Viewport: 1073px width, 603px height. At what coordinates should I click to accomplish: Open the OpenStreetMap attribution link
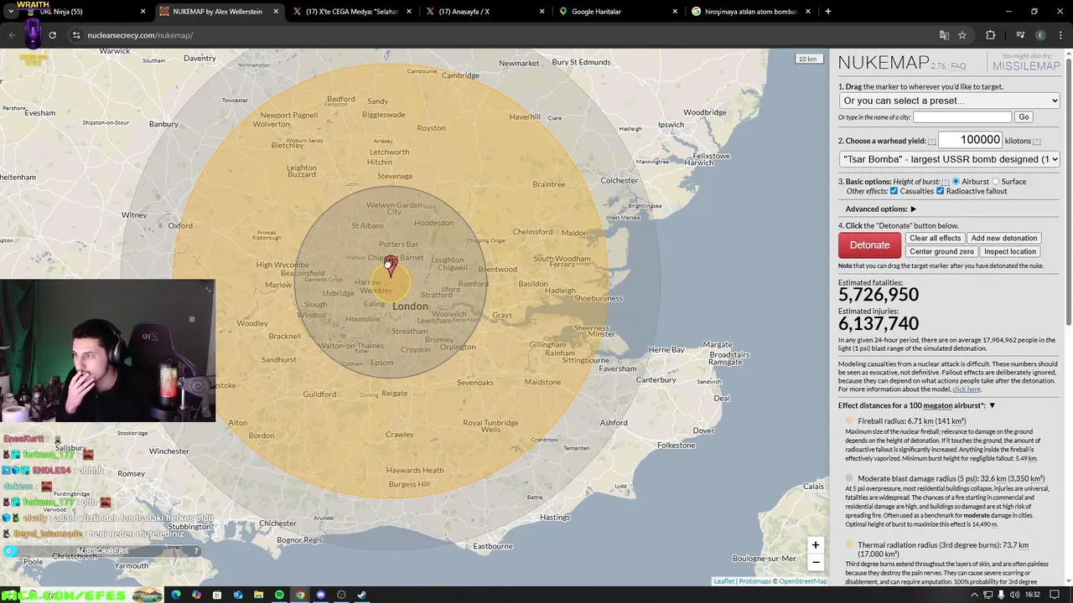802,581
